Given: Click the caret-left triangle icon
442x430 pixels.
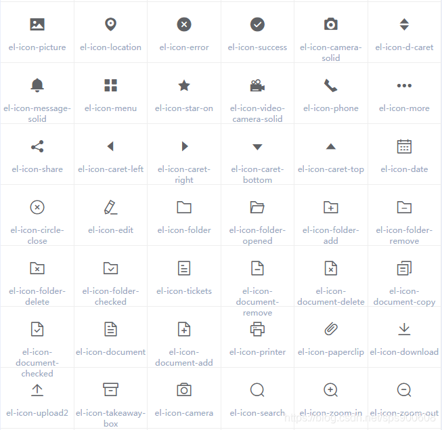Looking at the screenshot, I should click(x=110, y=146).
